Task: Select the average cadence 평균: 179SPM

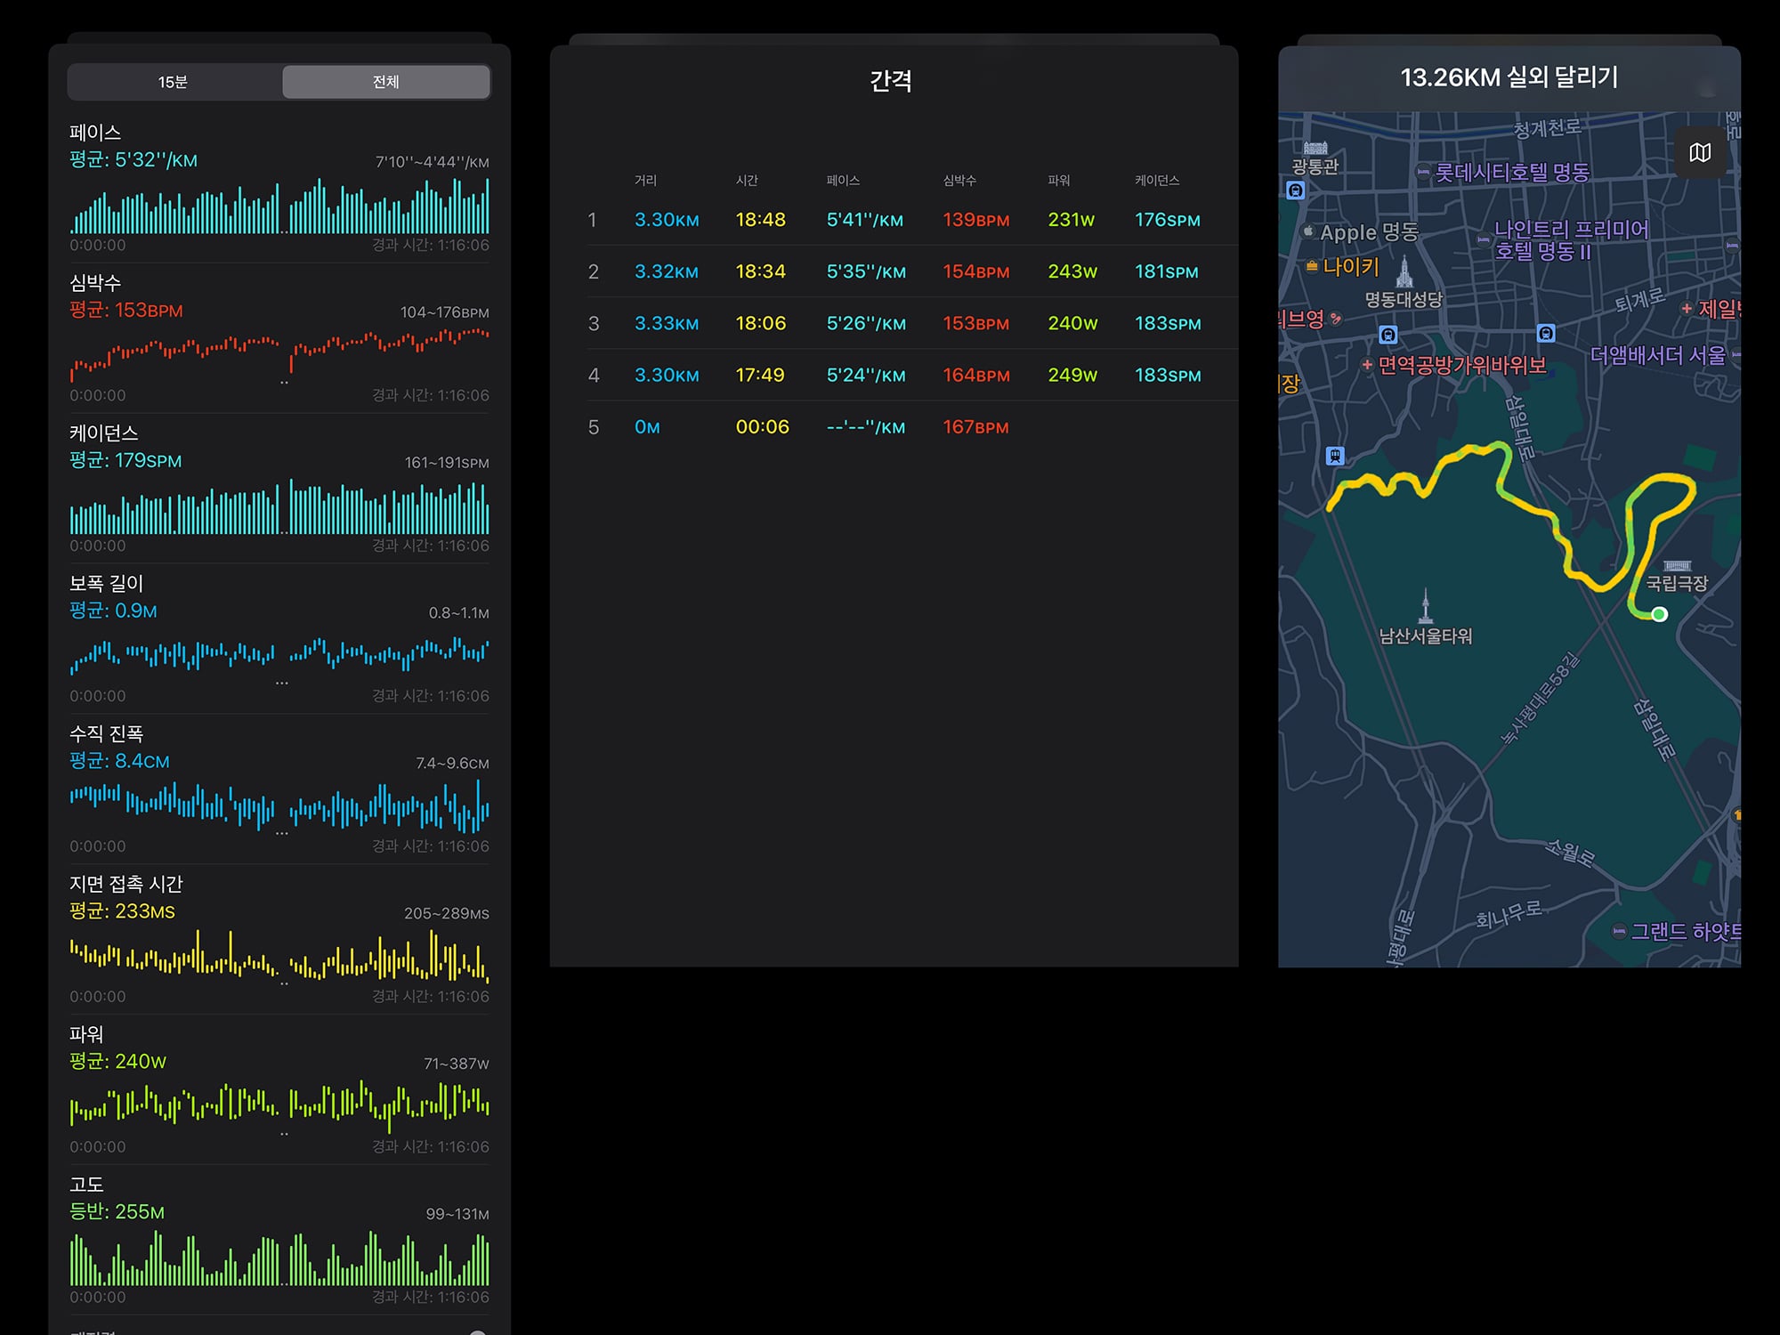Action: (x=125, y=460)
